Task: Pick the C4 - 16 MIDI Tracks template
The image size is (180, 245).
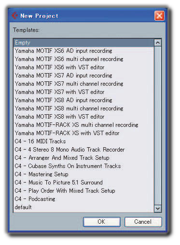Action: 83,141
